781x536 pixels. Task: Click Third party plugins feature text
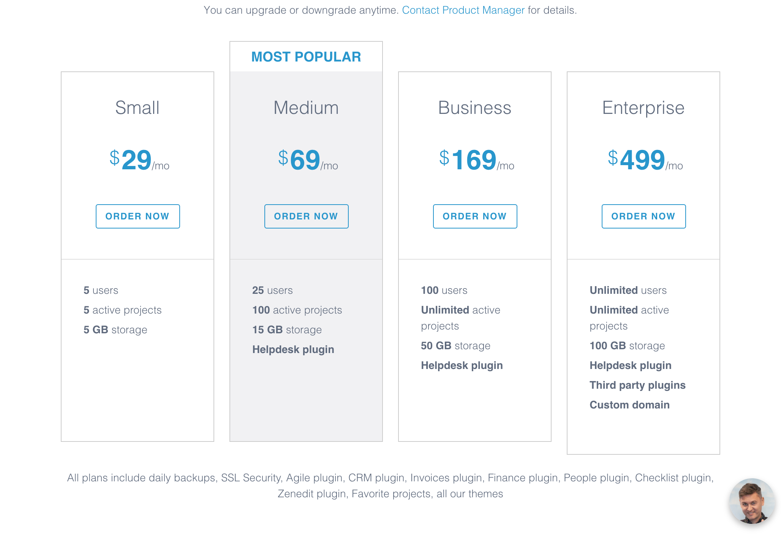637,385
